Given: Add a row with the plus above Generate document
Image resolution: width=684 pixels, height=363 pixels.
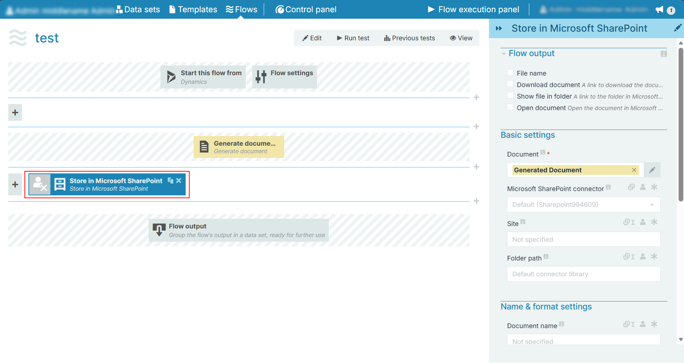Looking at the screenshot, I should click(476, 127).
